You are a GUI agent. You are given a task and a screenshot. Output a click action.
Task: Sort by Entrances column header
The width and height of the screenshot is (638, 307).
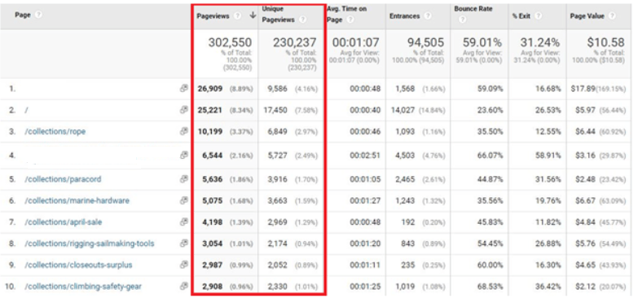click(x=404, y=15)
